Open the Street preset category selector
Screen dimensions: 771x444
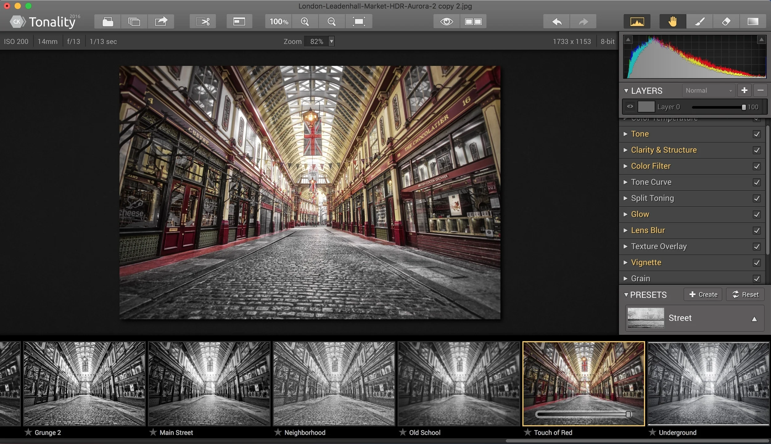[695, 318]
